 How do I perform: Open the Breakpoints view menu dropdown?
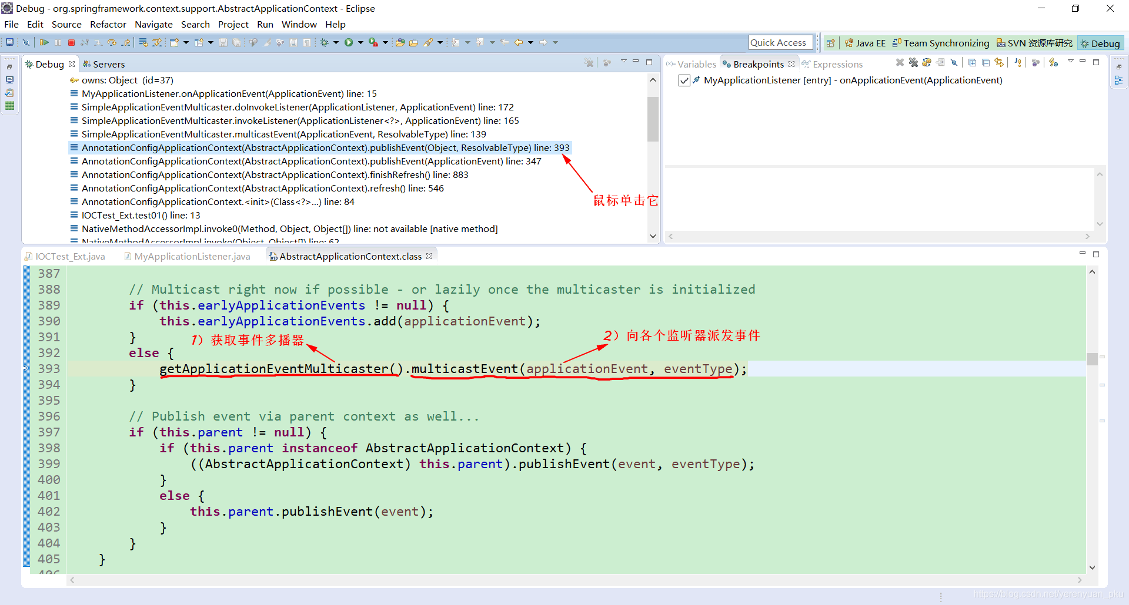1071,62
